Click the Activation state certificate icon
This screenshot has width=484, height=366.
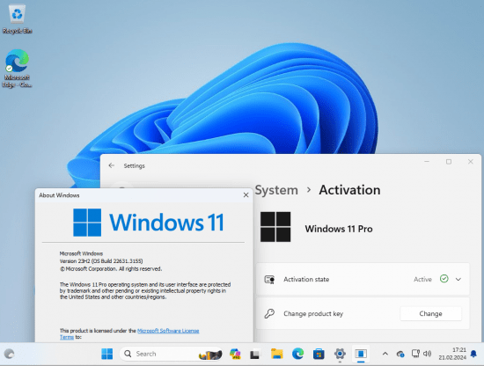tap(269, 279)
